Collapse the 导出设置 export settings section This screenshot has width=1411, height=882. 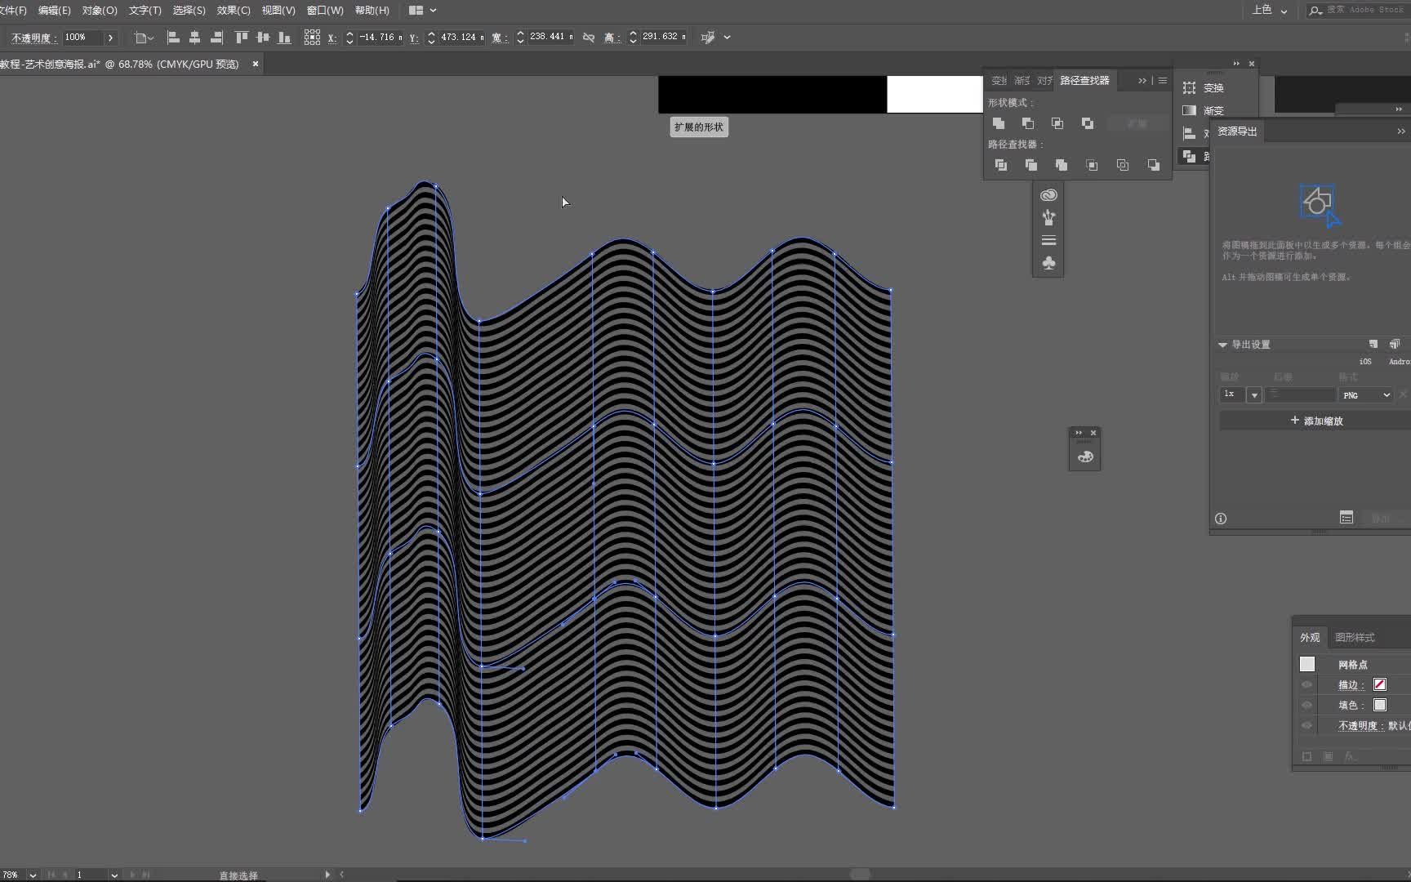pyautogui.click(x=1222, y=345)
